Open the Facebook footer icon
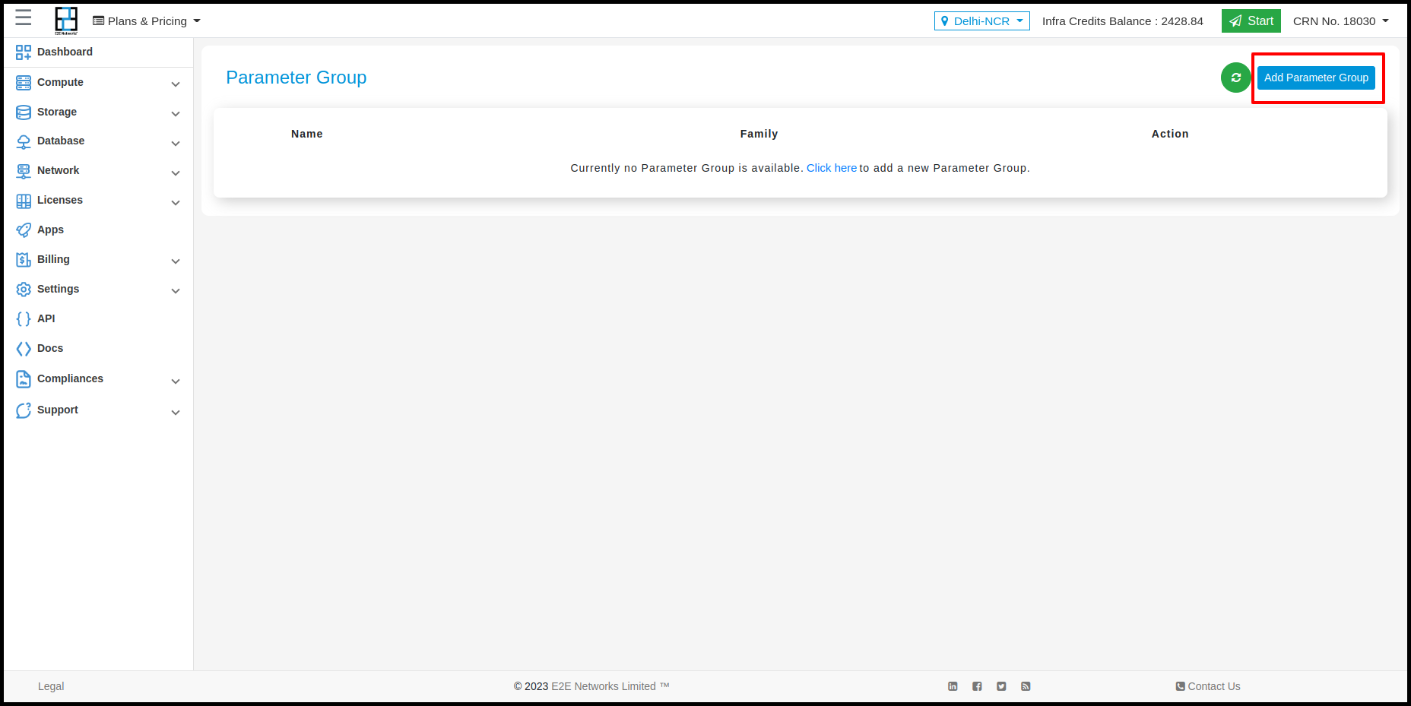This screenshot has width=1411, height=706. pyautogui.click(x=977, y=686)
